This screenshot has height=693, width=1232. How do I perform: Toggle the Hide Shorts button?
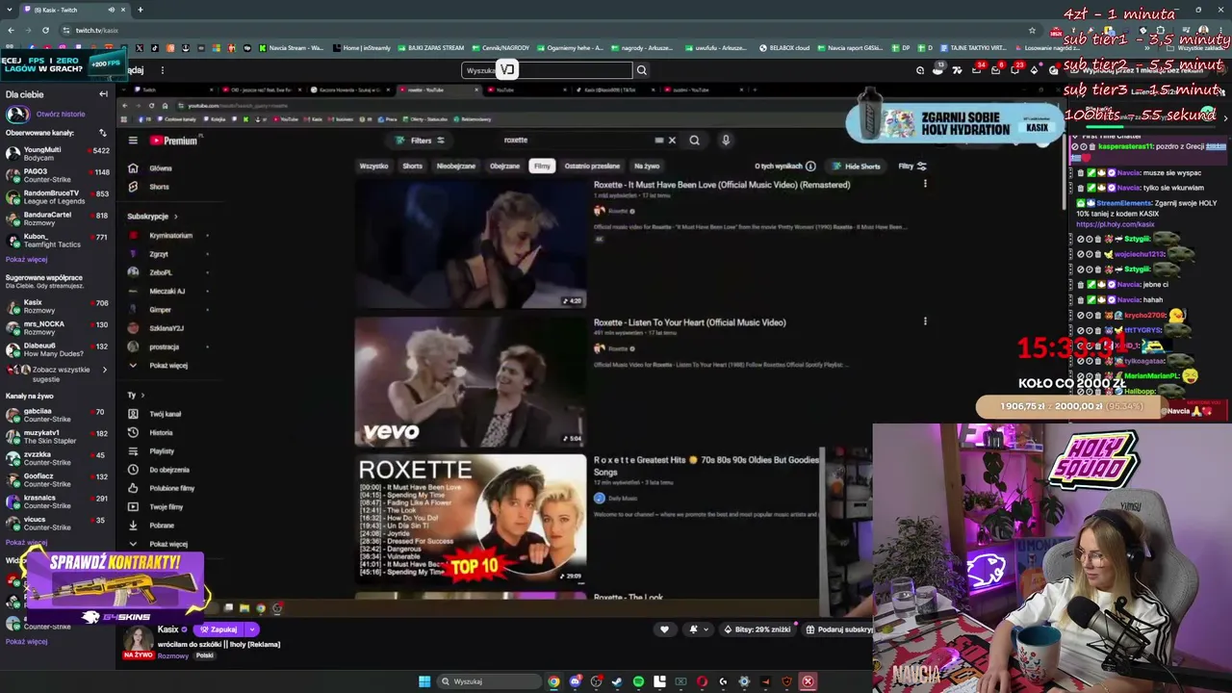[856, 167]
